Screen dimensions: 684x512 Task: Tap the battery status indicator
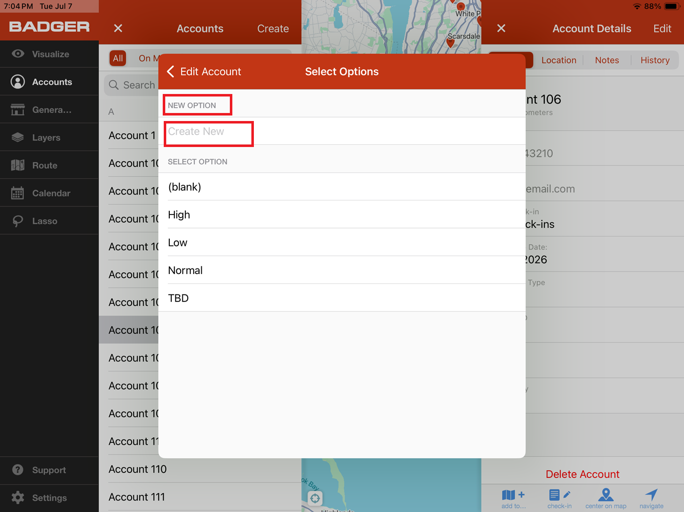pyautogui.click(x=671, y=6)
